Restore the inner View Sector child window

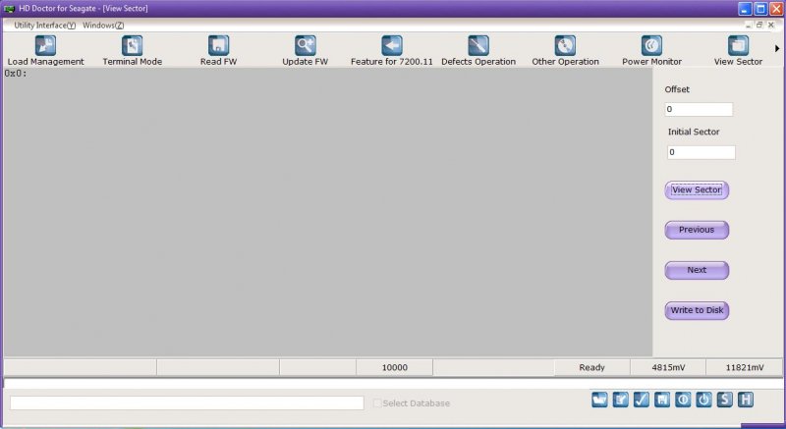tap(759, 25)
